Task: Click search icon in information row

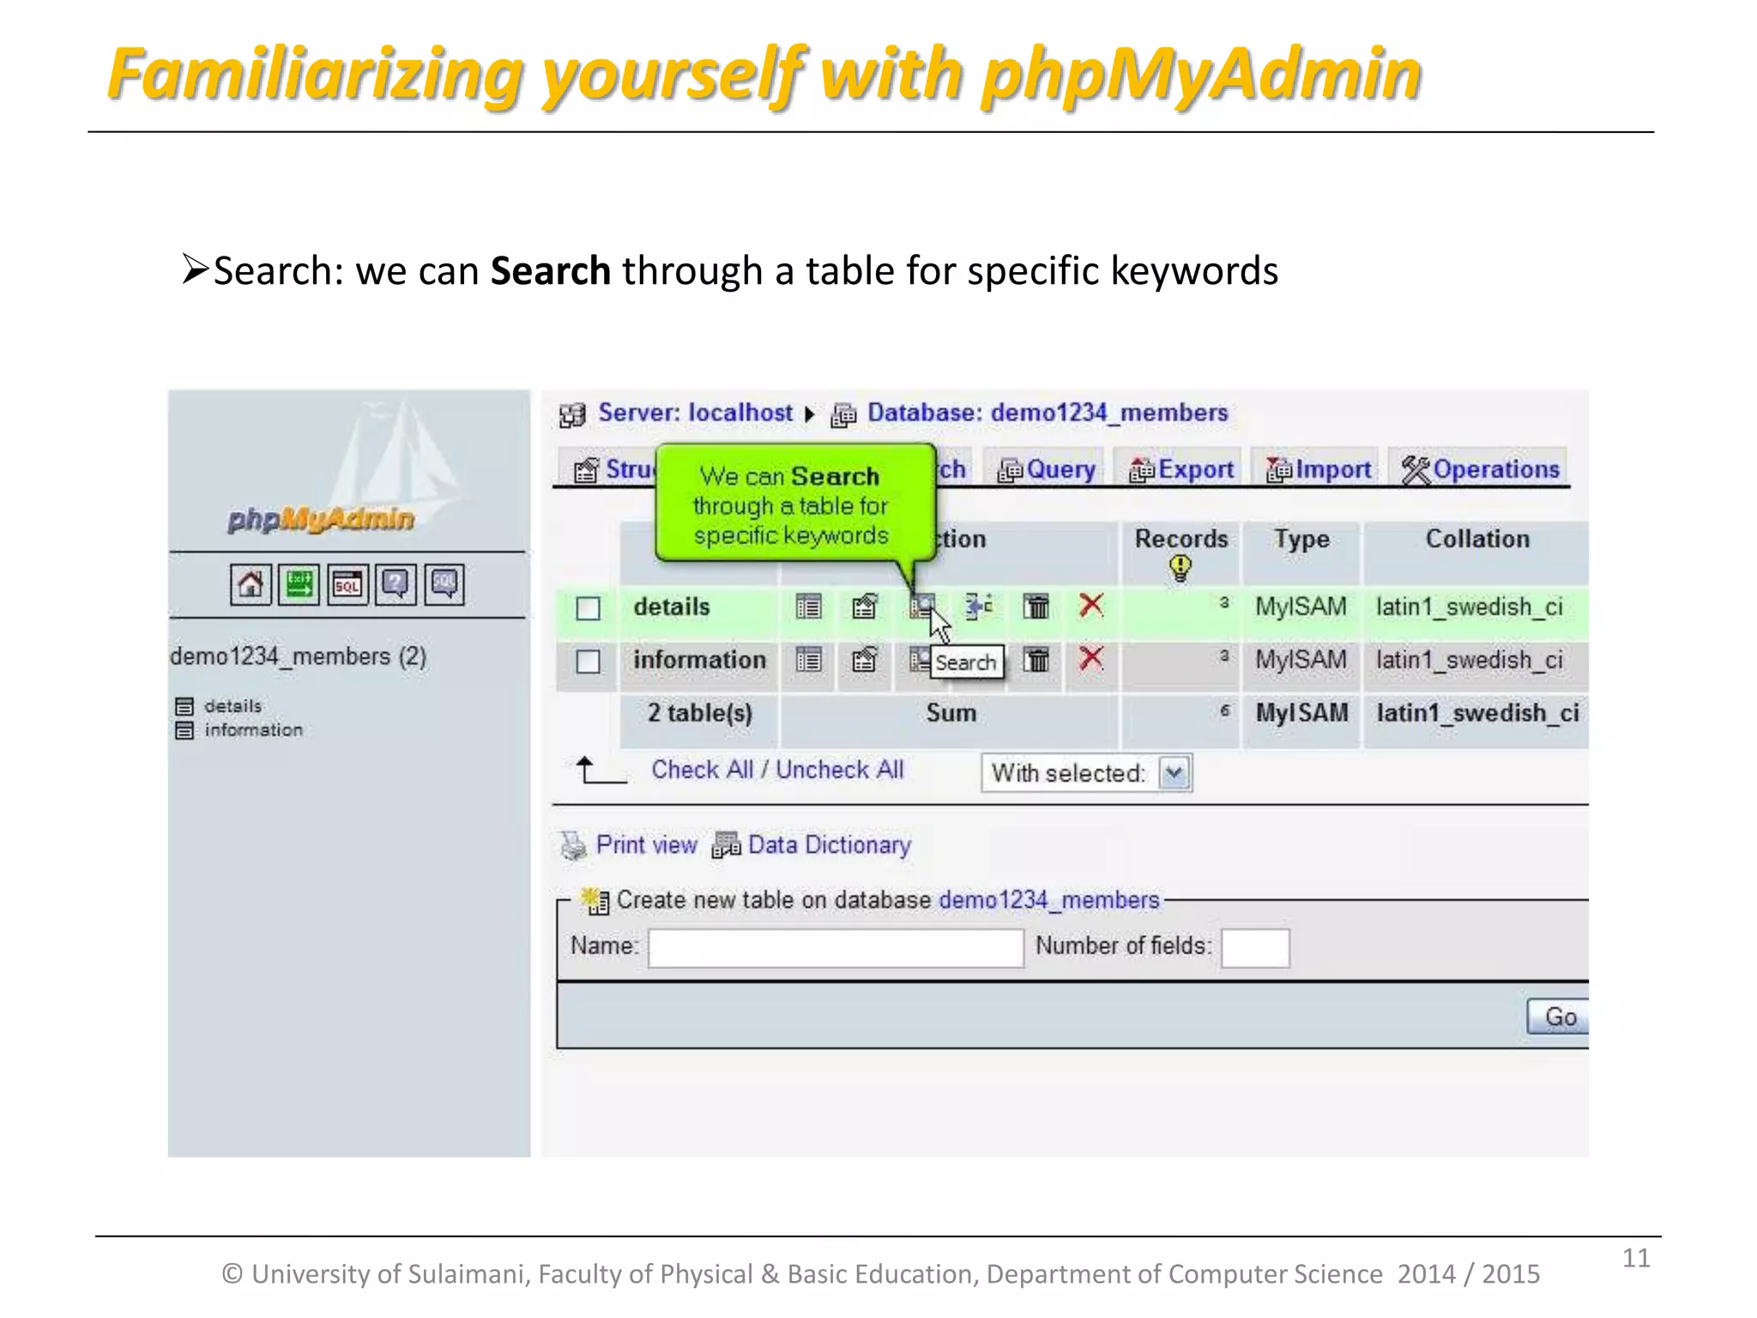Action: (x=919, y=660)
